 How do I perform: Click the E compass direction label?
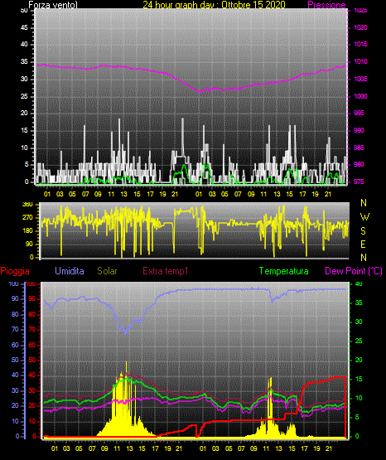pyautogui.click(x=363, y=244)
